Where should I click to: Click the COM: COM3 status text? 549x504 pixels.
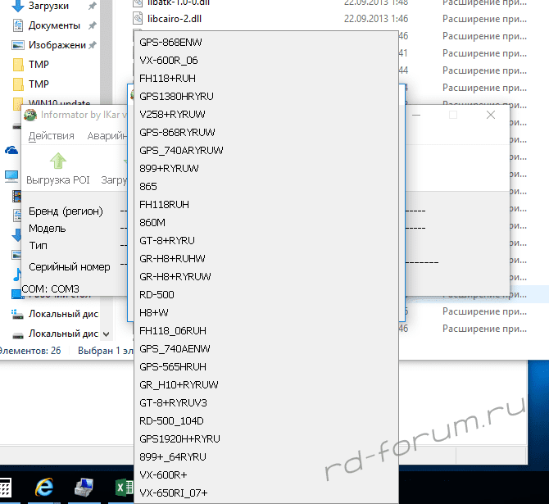click(51, 289)
